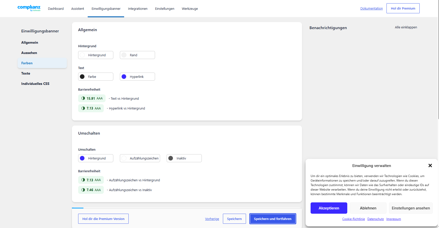Click the Benachrichtigungen heading
Screen dimensions: 439x228
pyautogui.click(x=328, y=28)
